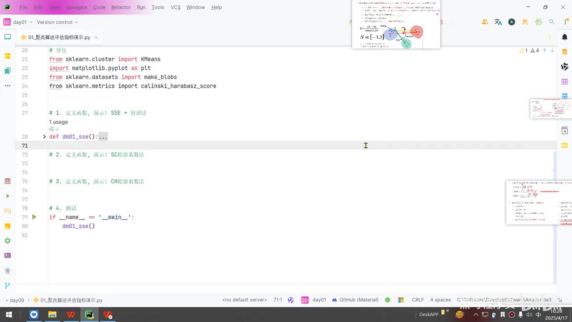Open the blue chat app in the taskbar
The height and width of the screenshot is (322, 572).
[34, 314]
